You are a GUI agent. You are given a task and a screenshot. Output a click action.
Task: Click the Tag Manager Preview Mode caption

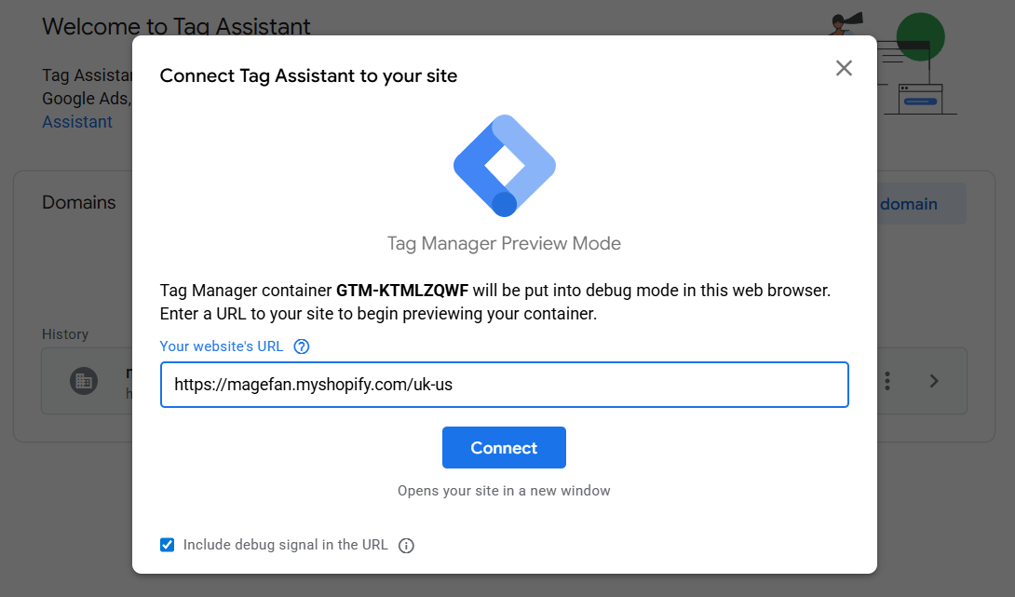505,243
